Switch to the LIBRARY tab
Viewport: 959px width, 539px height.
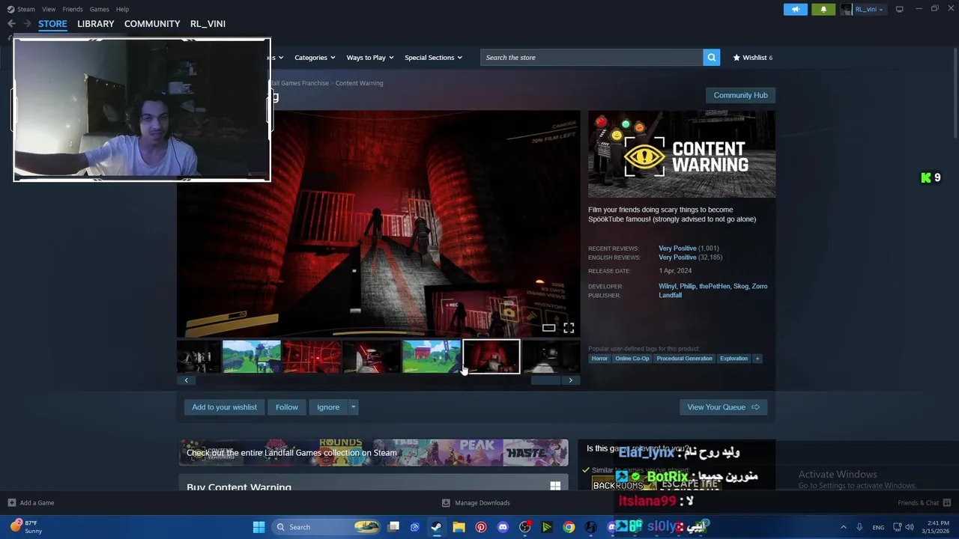96,24
